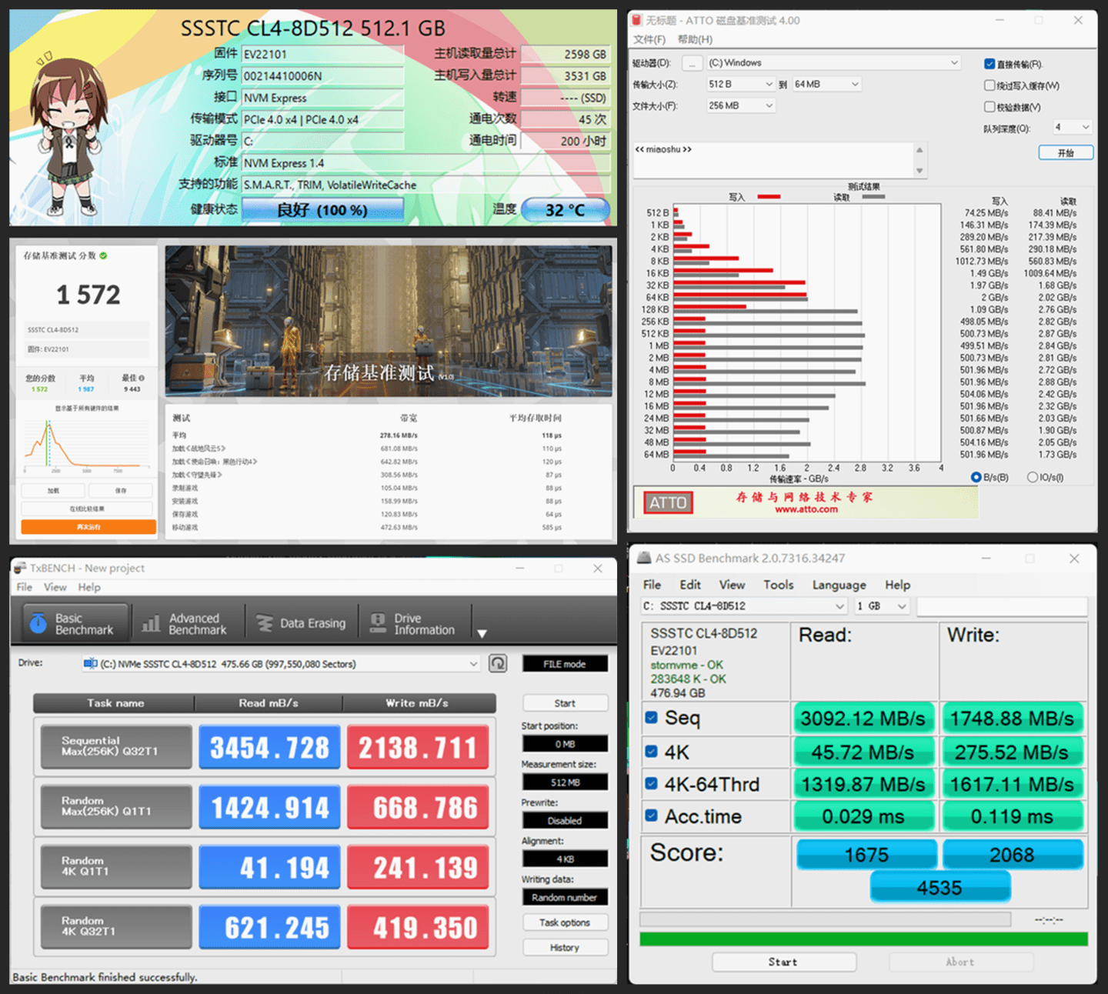Click TxBENCH Start button
Viewport: 1108px width, 994px height.
[565, 703]
